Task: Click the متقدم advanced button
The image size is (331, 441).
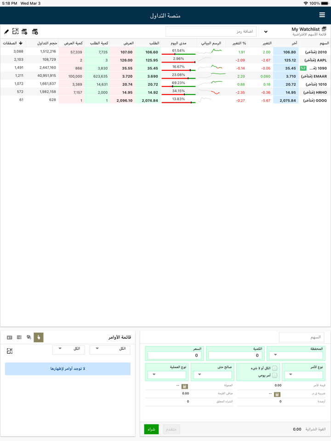Action: (x=171, y=429)
